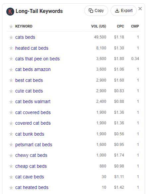Export the long-tail keywords

pos(123,11)
